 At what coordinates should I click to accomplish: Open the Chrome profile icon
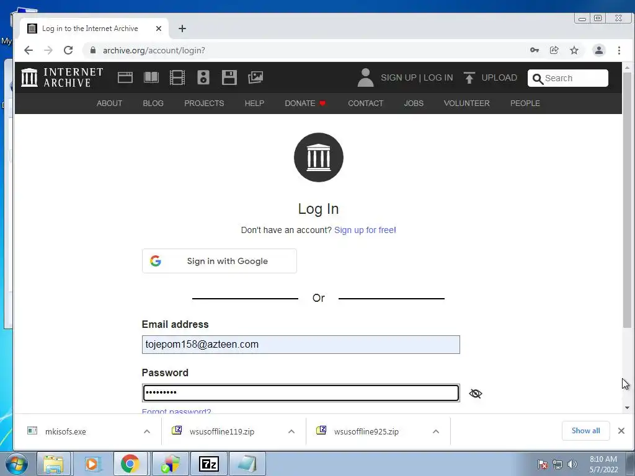coord(599,50)
